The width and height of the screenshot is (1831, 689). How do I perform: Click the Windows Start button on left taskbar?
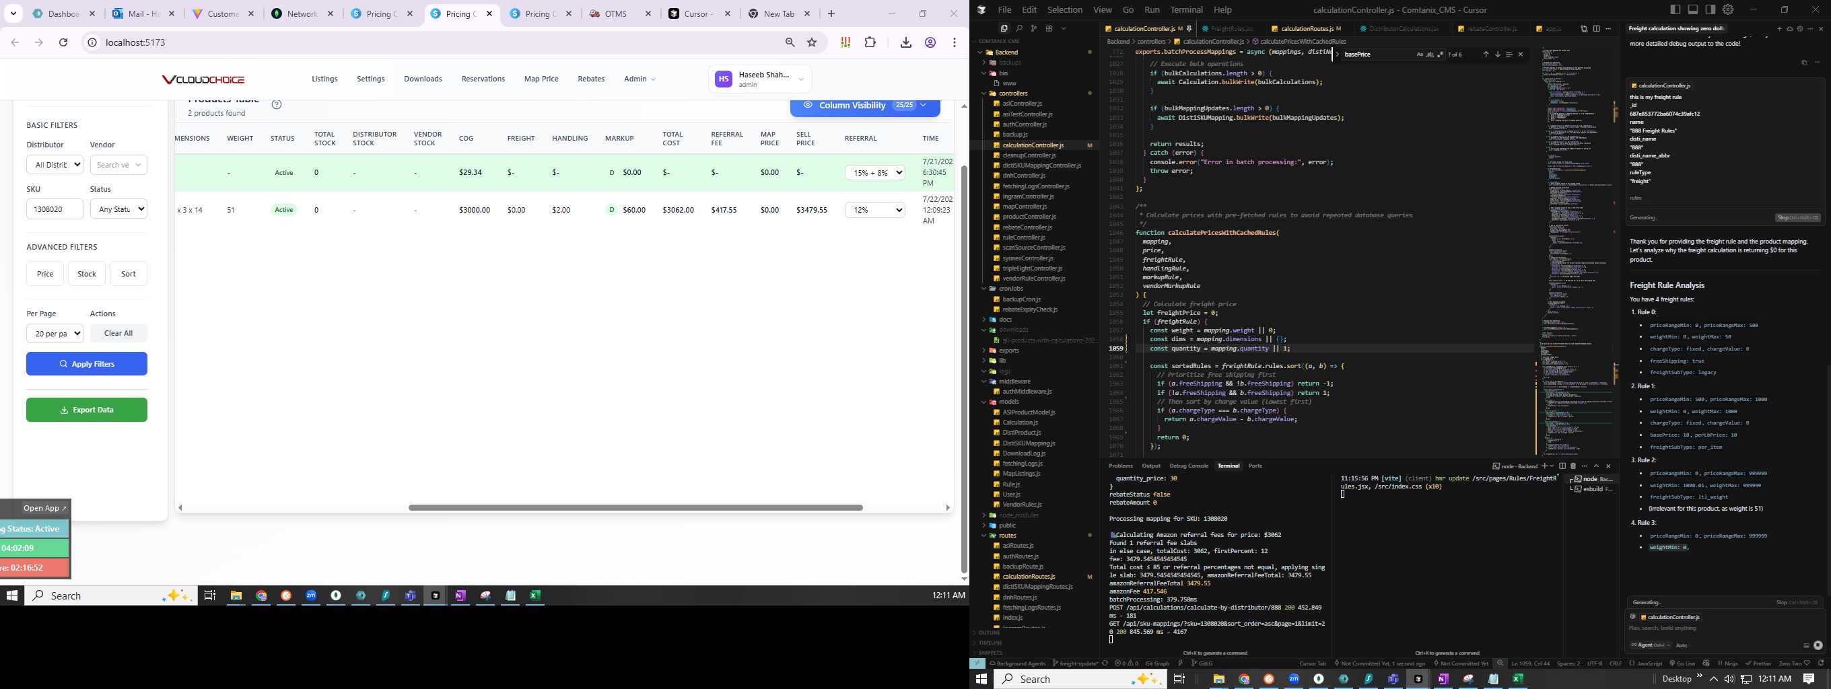pyautogui.click(x=11, y=596)
